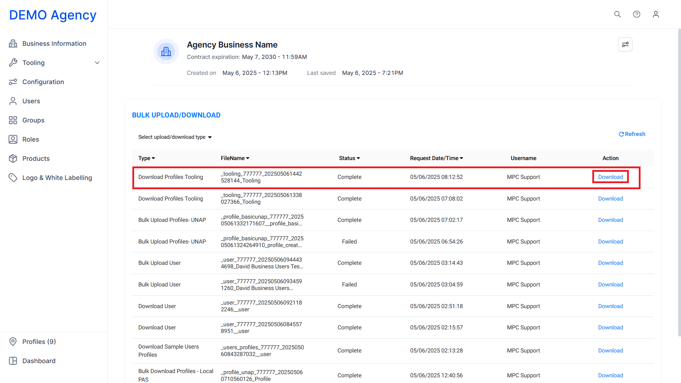
Task: Click Last saved date May 6, 2025 - 7:21PM
Action: tap(372, 73)
